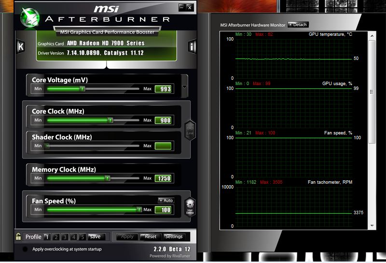Click the Core Clock slider handle

pos(110,120)
